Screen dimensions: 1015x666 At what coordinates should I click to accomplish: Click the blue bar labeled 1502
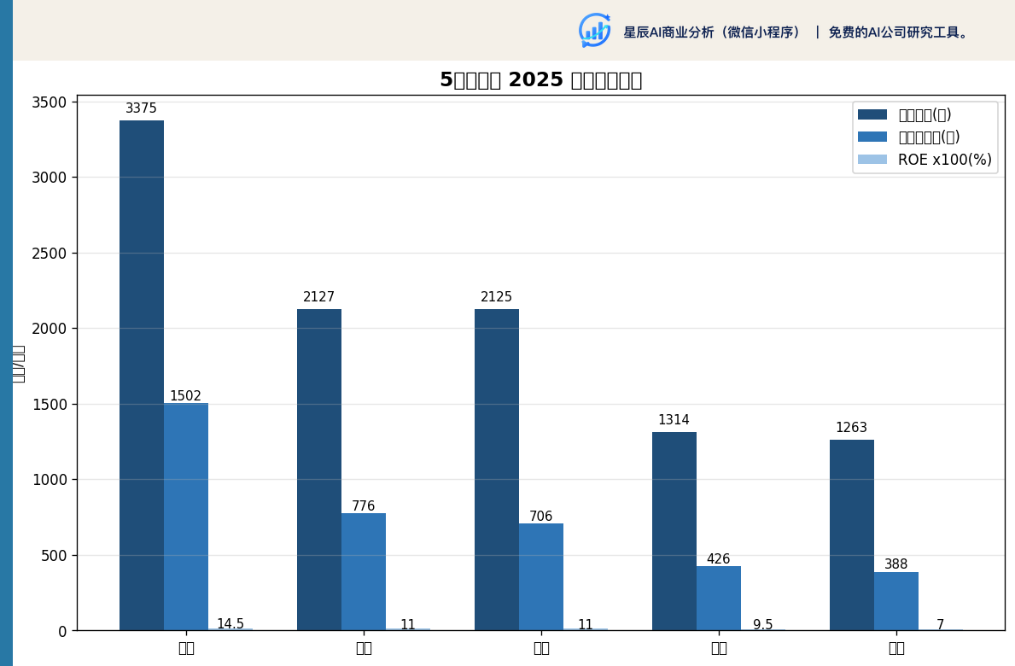tap(186, 517)
